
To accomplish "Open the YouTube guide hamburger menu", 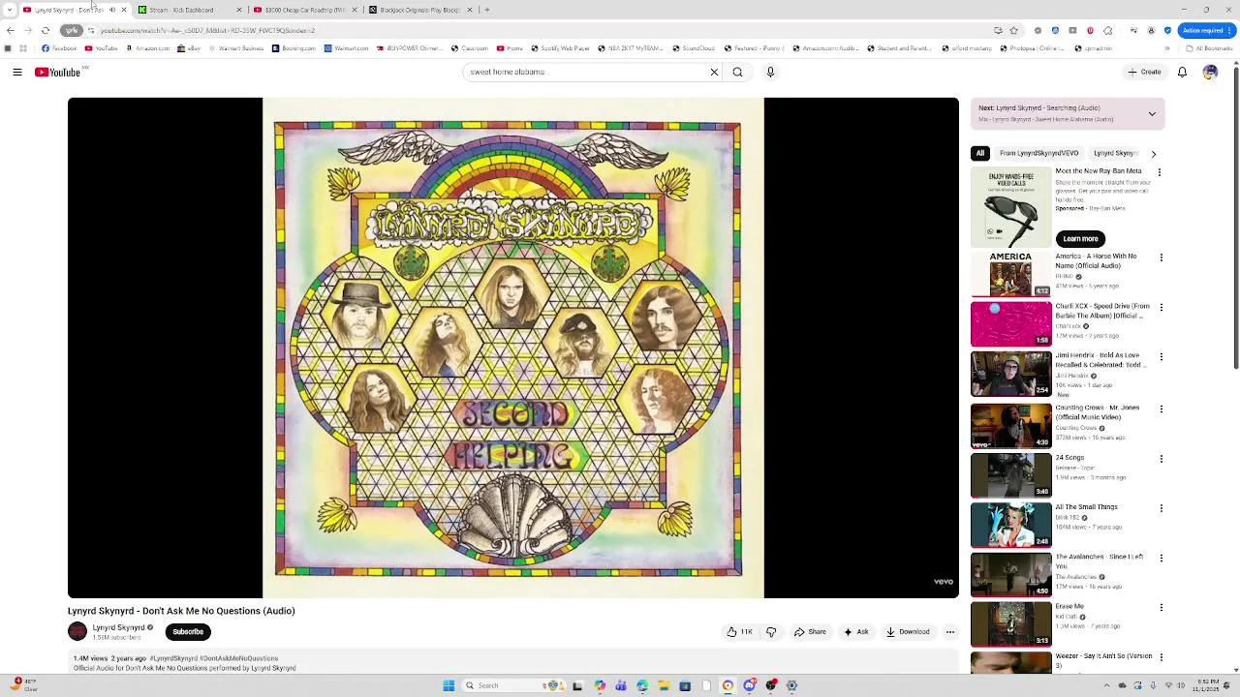I will pos(17,72).
